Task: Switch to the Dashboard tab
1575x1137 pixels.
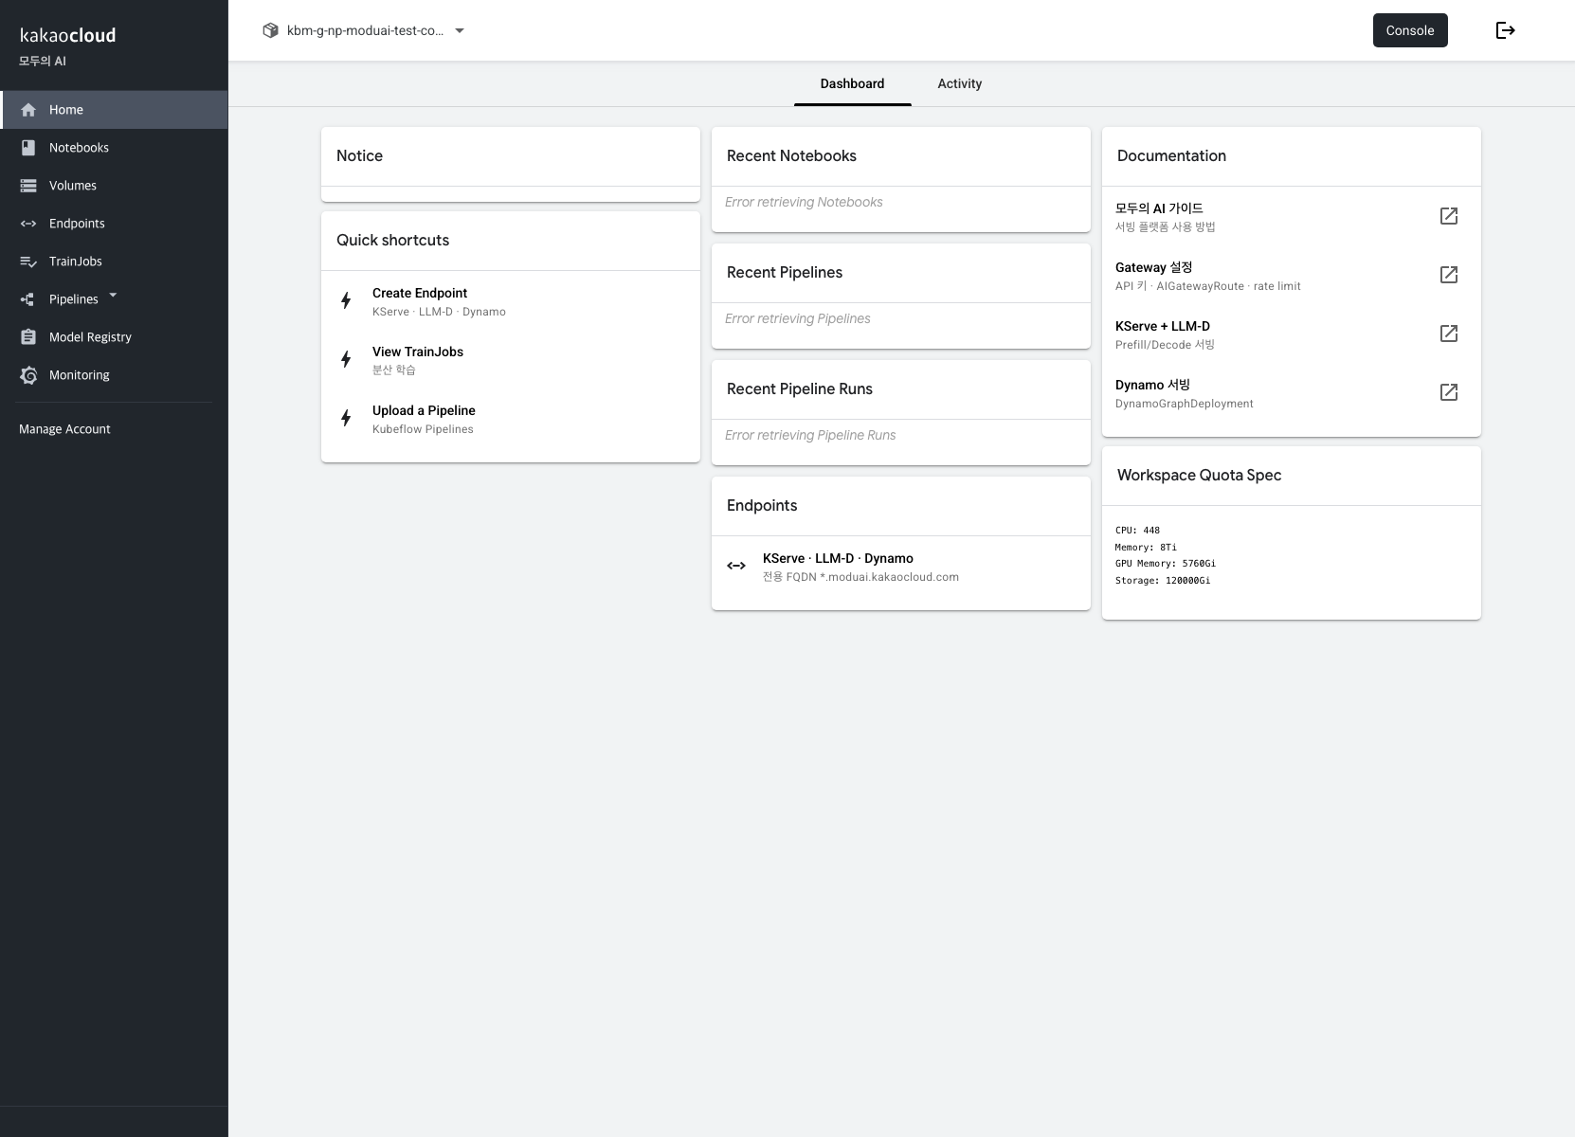Action: [852, 83]
